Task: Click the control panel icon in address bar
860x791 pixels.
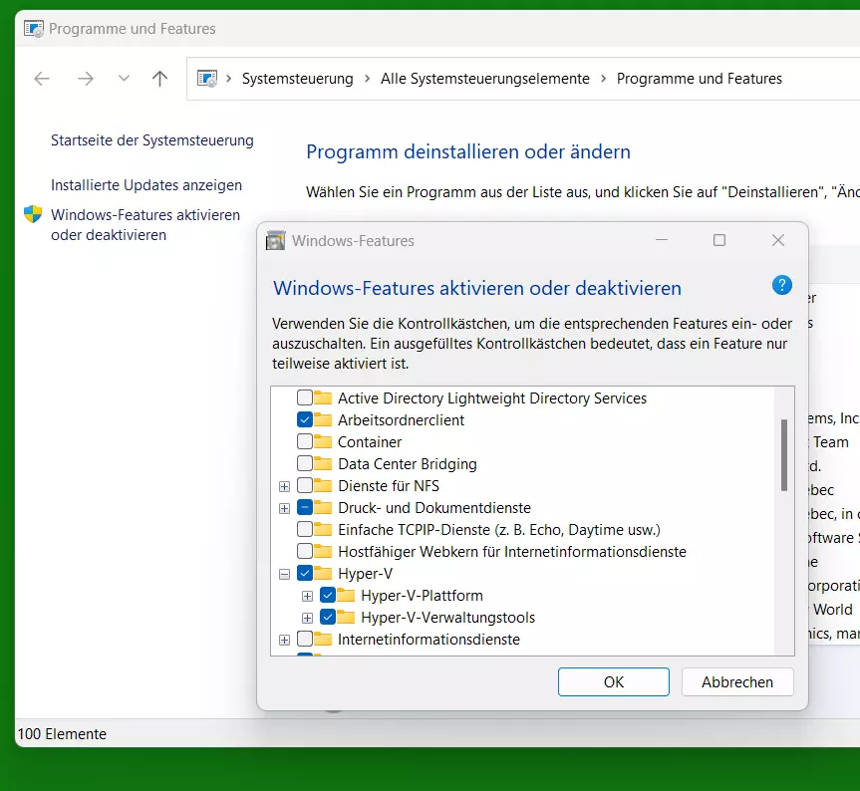Action: click(x=207, y=79)
